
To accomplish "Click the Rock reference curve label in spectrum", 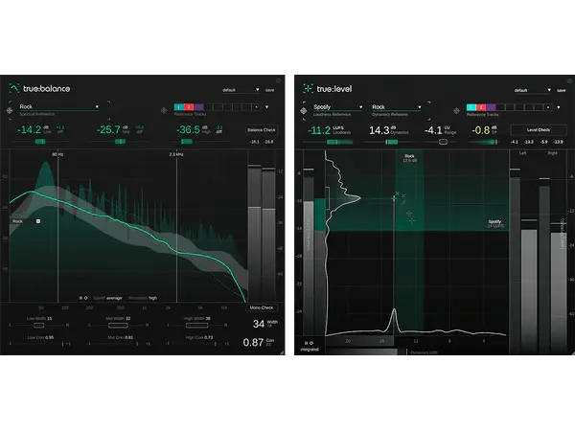I will [17, 221].
